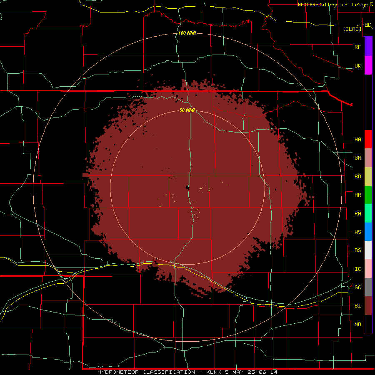Click the HR green legend swatch
This screenshot has height=375, width=375.
pyautogui.click(x=368, y=195)
